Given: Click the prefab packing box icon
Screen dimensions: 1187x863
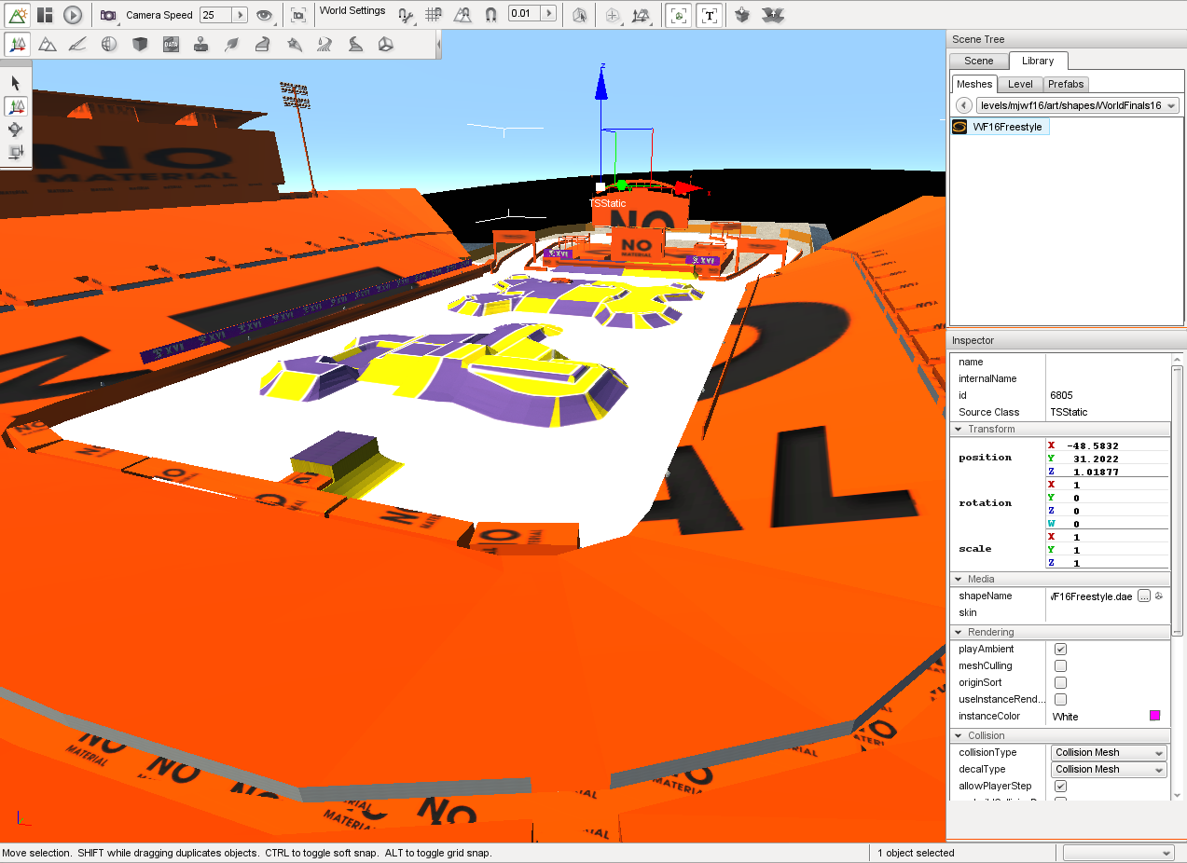Looking at the screenshot, I should click(741, 15).
